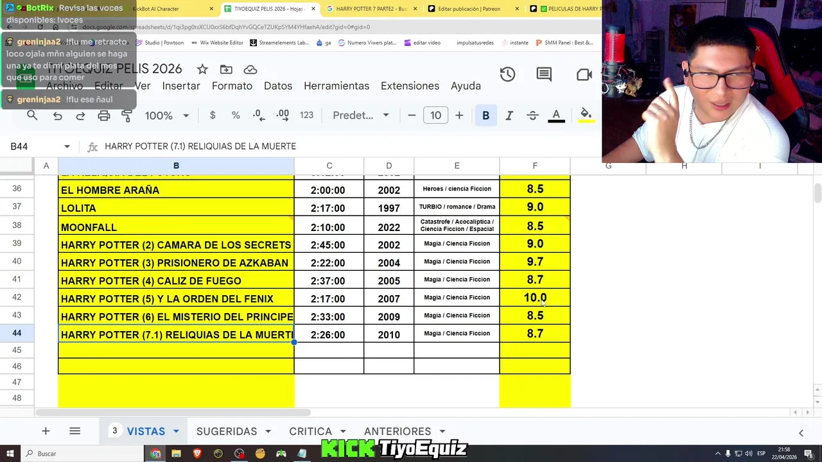The image size is (822, 462).
Task: Open the 123 number format options
Action: click(x=306, y=116)
